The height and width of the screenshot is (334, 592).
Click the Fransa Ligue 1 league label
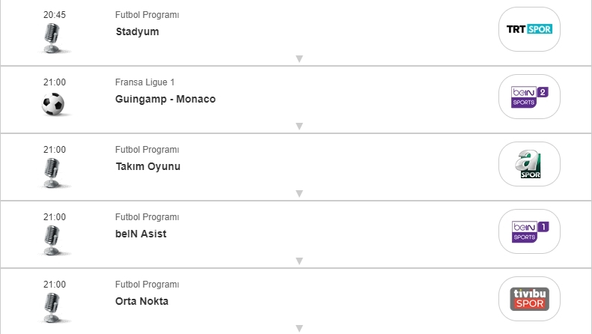(x=145, y=82)
